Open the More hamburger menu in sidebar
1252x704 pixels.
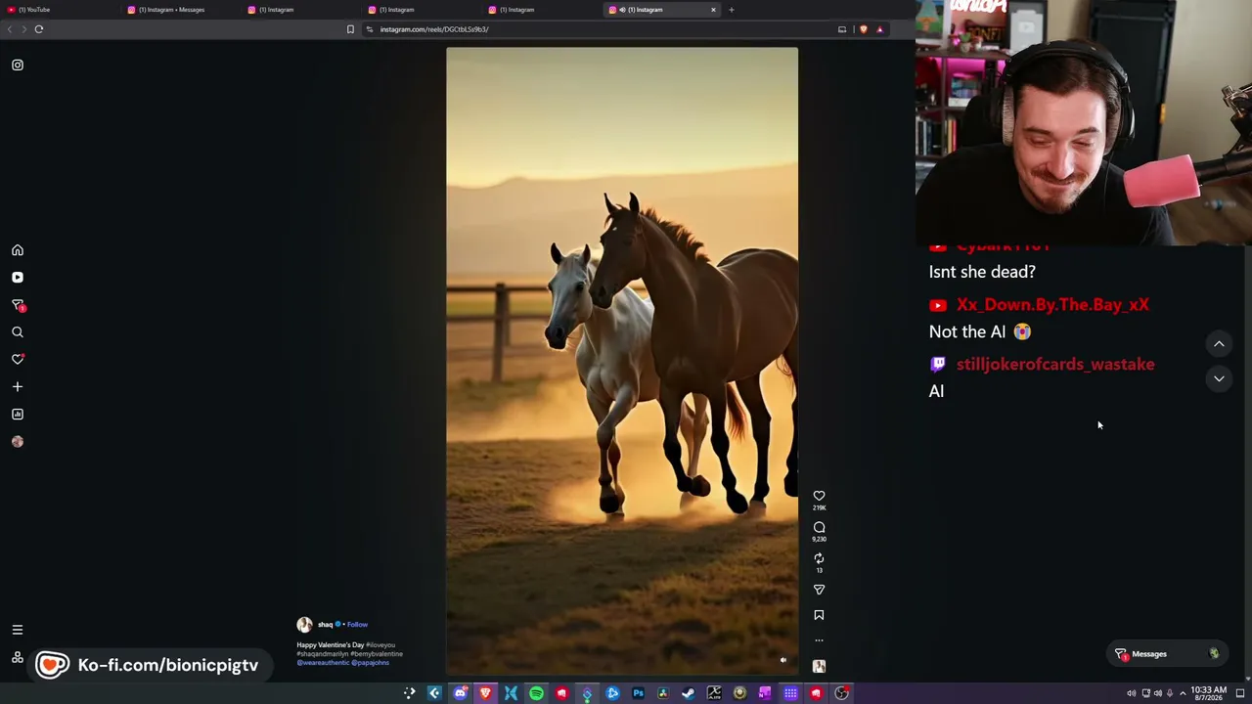pyautogui.click(x=18, y=630)
